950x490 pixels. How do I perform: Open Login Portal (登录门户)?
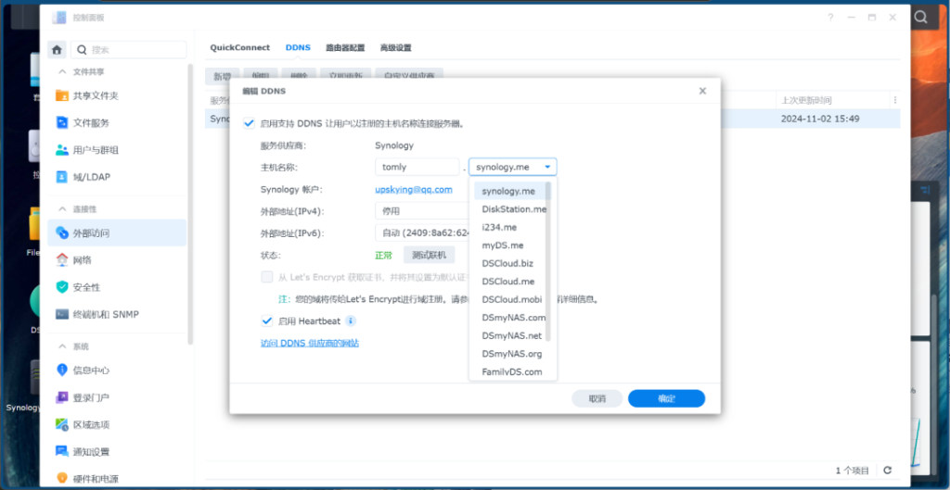point(117,397)
